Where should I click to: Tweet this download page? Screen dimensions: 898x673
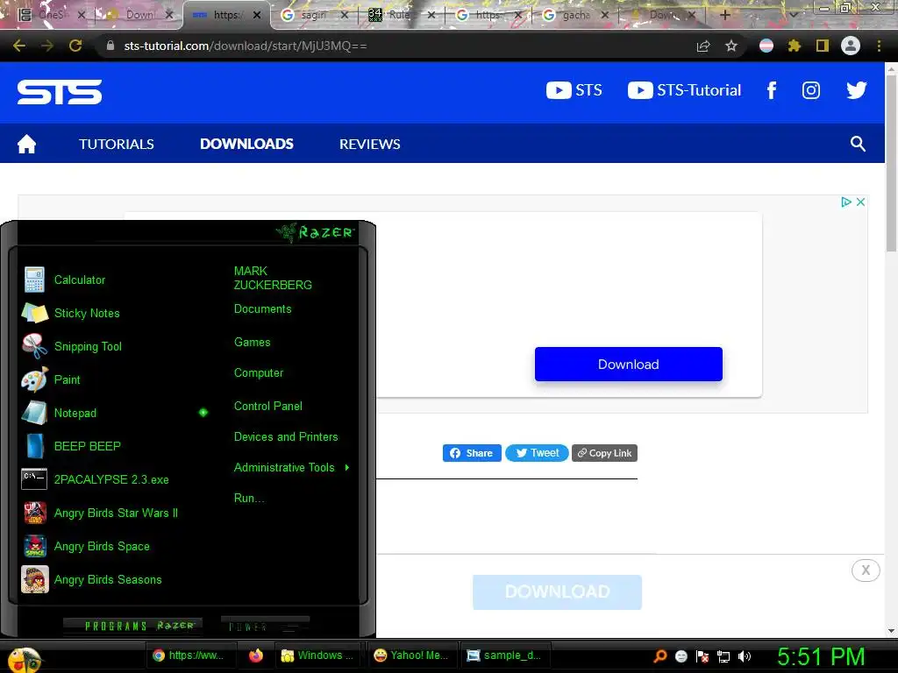(537, 453)
